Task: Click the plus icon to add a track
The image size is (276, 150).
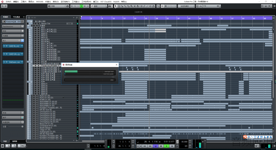Action: [74, 18]
